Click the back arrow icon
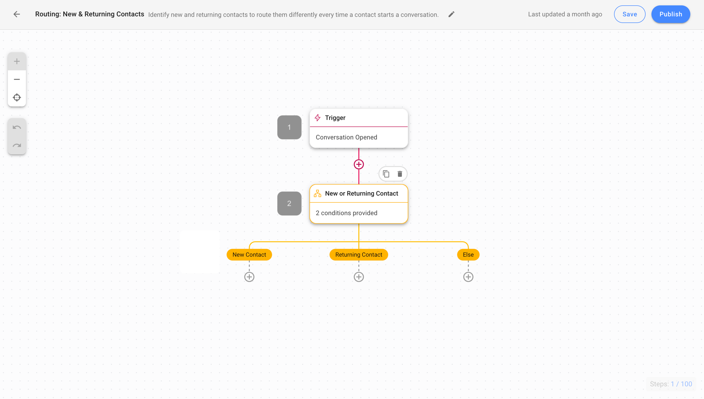 click(x=17, y=14)
